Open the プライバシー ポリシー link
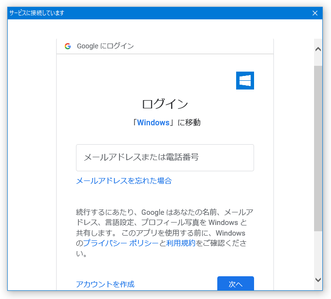The height and width of the screenshot is (299, 331). click(x=121, y=243)
